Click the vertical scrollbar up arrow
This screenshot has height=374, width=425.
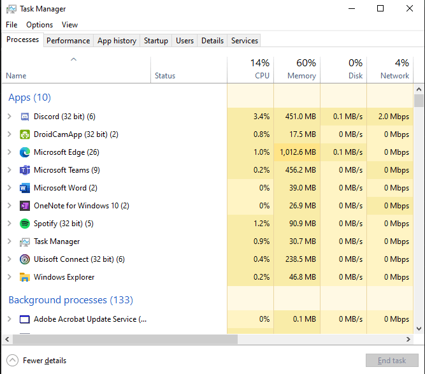tap(419, 89)
